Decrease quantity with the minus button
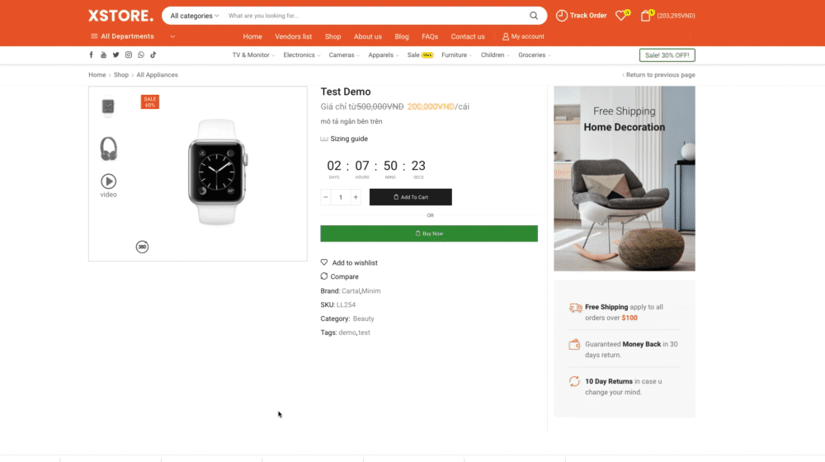This screenshot has width=825, height=462. [x=326, y=197]
